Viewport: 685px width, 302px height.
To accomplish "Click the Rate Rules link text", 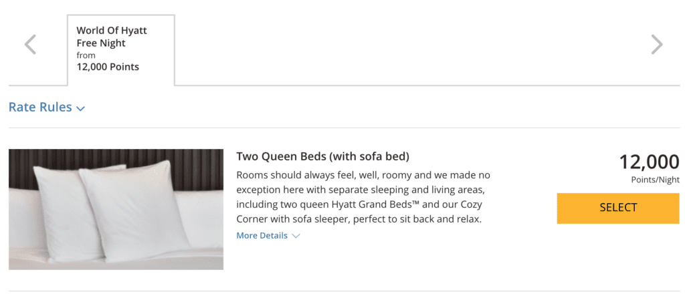I will point(40,107).
